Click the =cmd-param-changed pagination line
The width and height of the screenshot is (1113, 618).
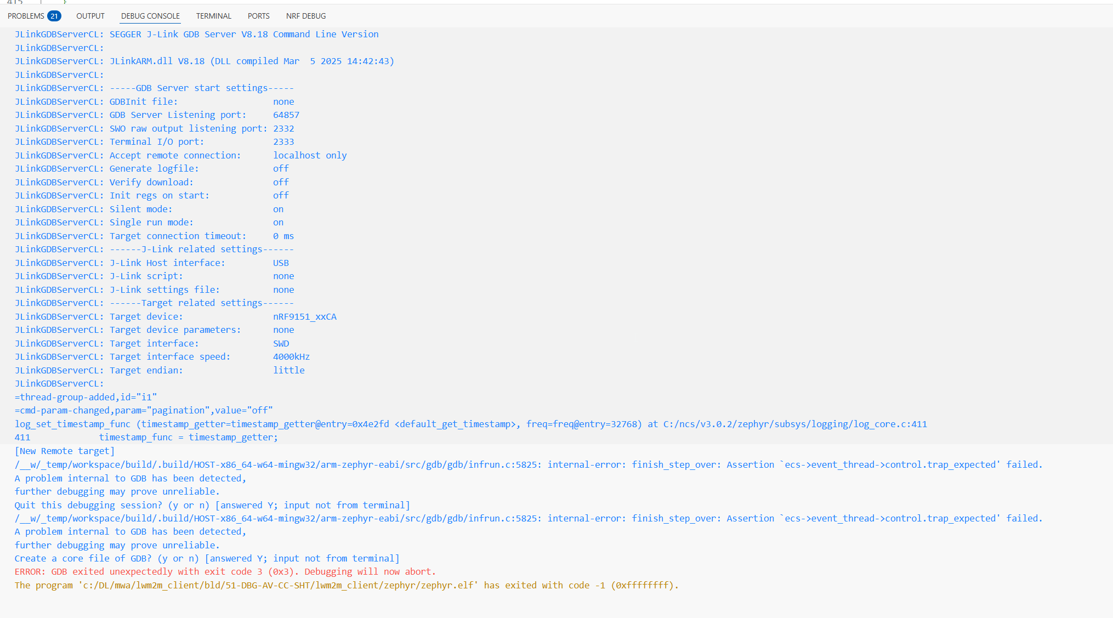click(x=144, y=410)
